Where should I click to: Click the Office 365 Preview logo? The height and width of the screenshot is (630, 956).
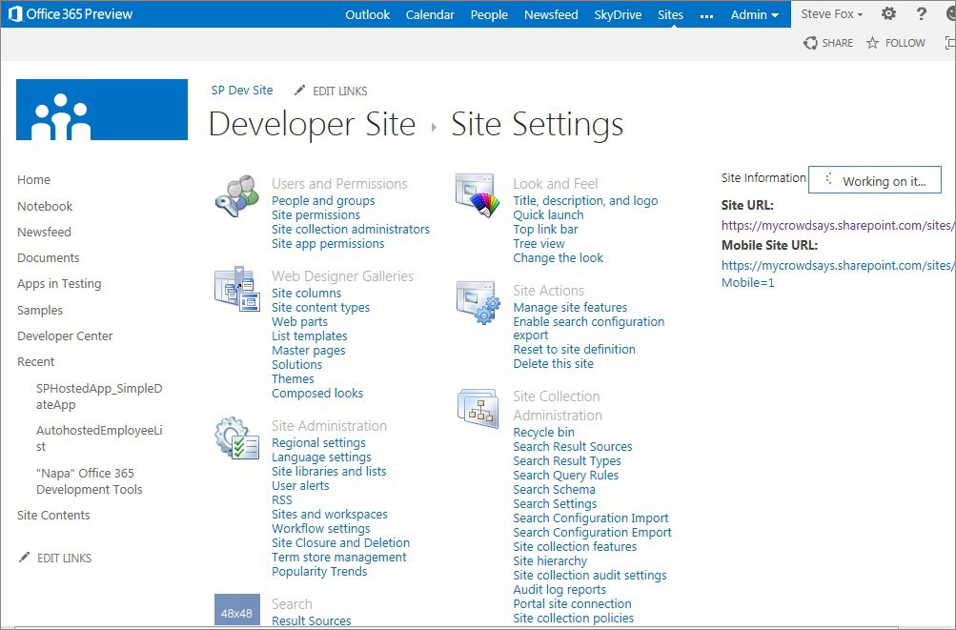pyautogui.click(x=71, y=13)
